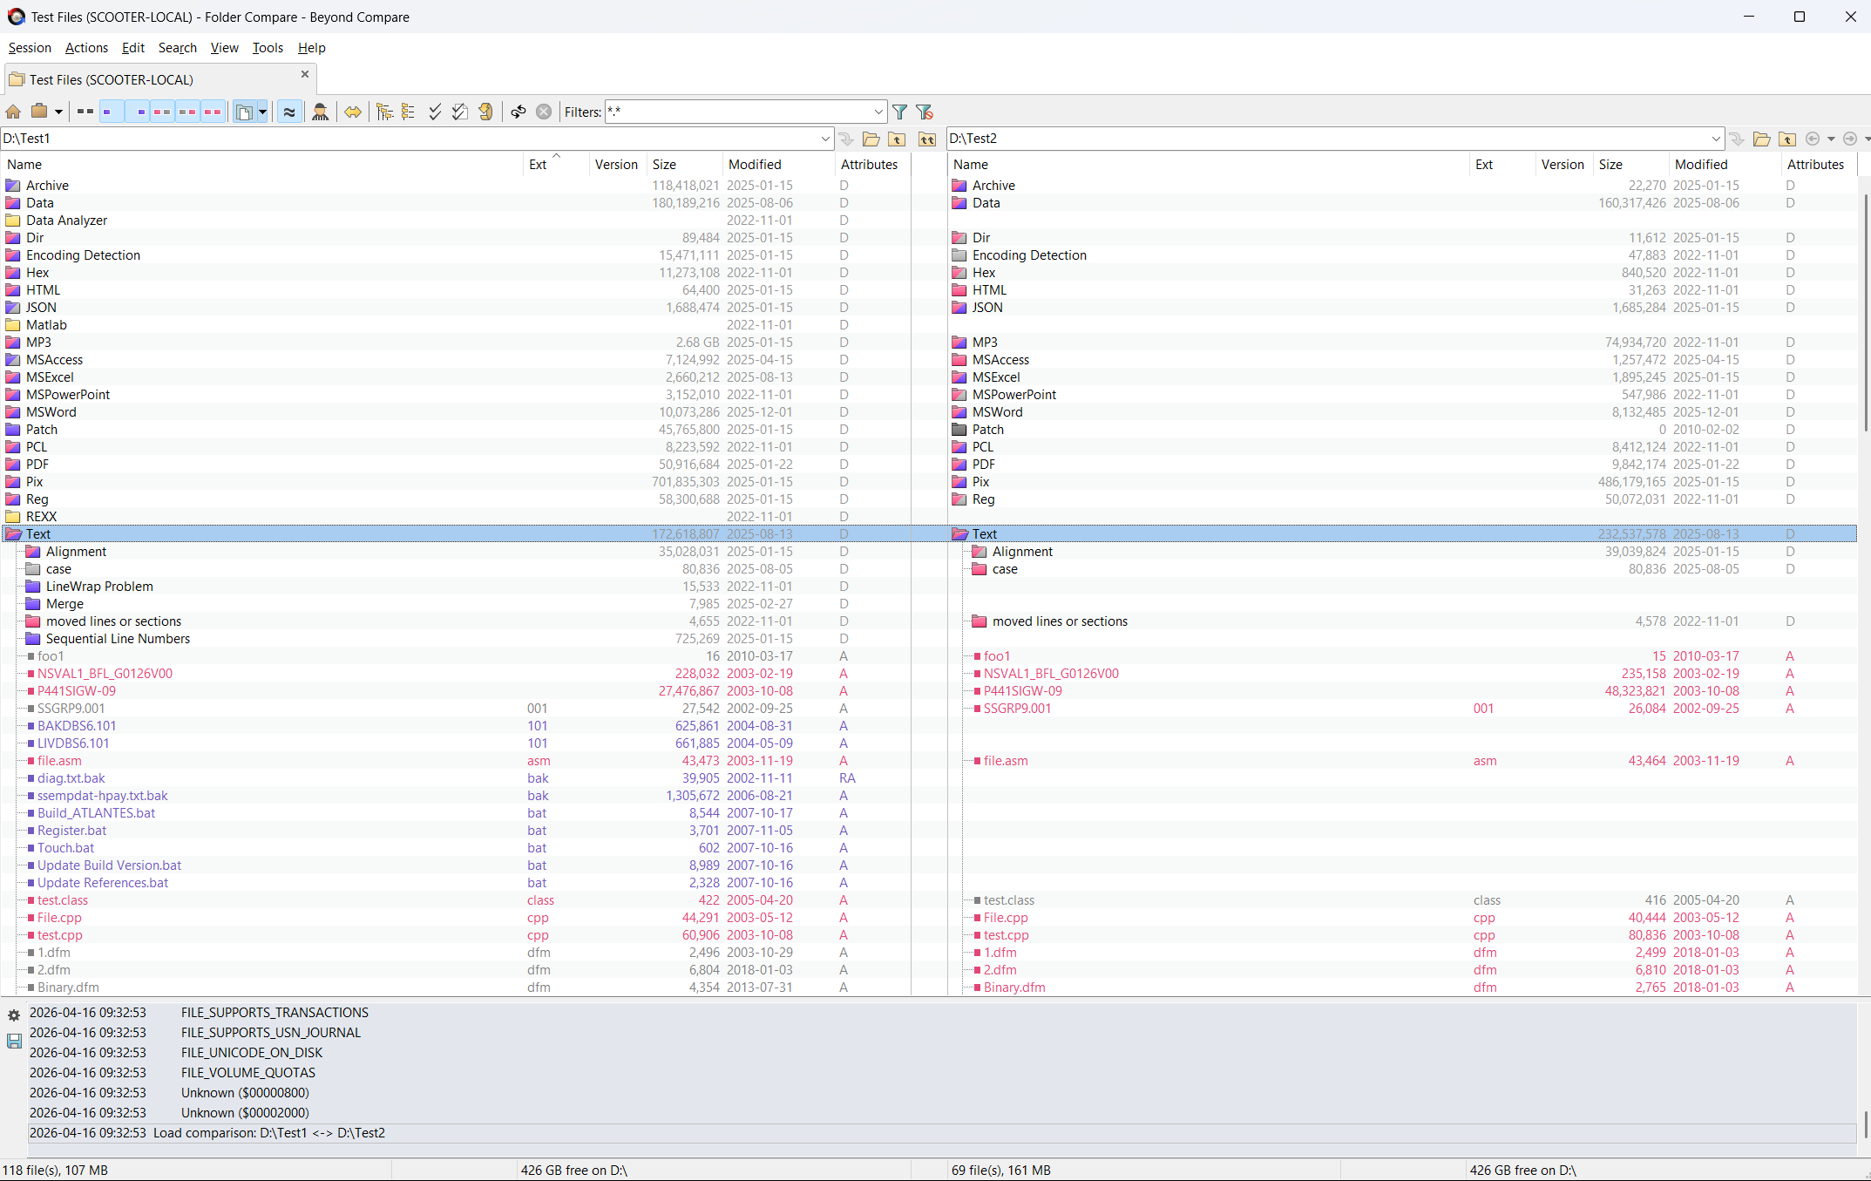Toggle the Show Left Orphans filter
Screen dimensions: 1871x1181
click(x=112, y=112)
